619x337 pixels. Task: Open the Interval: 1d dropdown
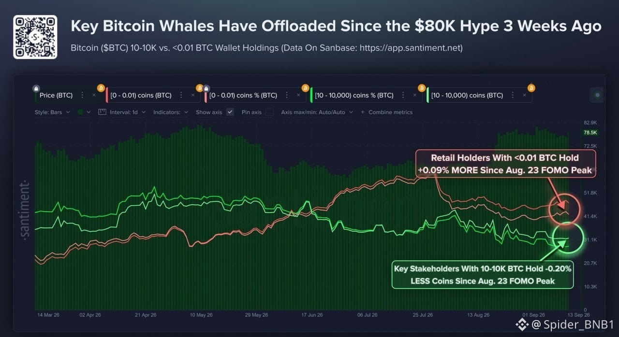pos(121,112)
